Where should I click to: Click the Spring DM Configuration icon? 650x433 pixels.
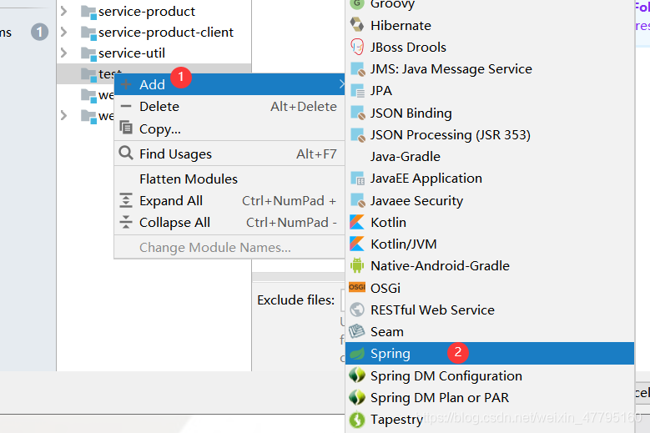click(357, 375)
